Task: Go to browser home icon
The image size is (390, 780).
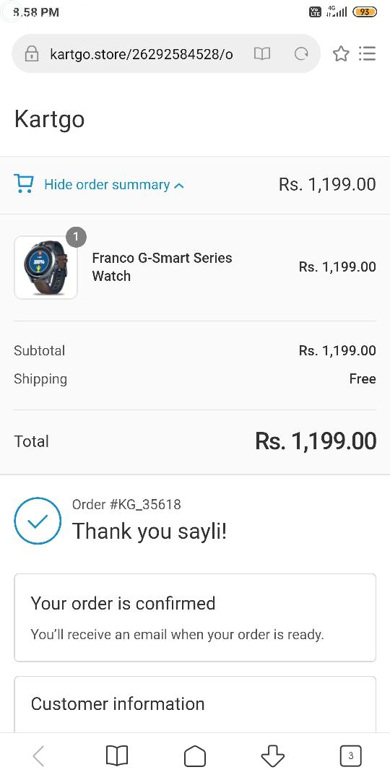Action: click(195, 757)
